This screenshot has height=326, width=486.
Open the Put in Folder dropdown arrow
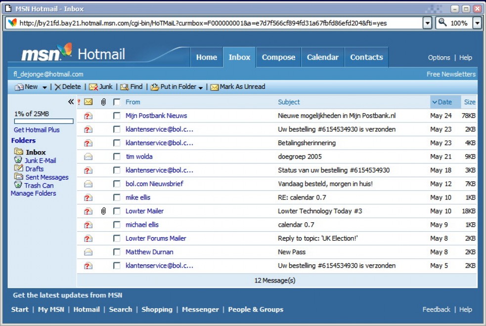tap(201, 88)
